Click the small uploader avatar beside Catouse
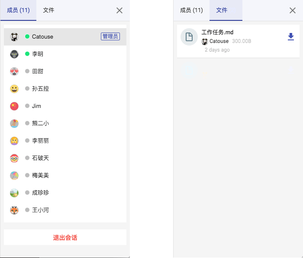Viewport: 303px width, 258px height. tap(205, 42)
